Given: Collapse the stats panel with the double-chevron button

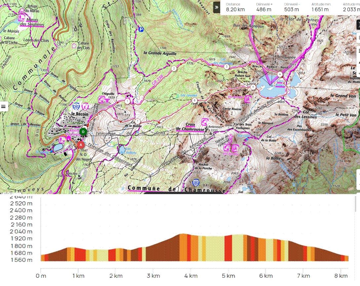Looking at the screenshot, I should [x=217, y=7].
